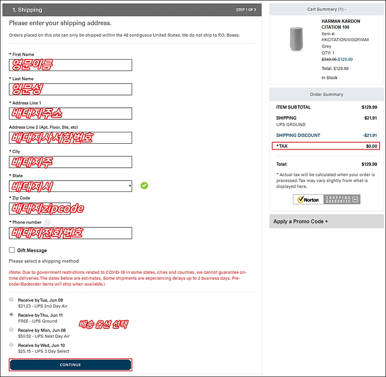The width and height of the screenshot is (386, 377).
Task: Open the Norton Shopping Guarantee badge
Action: point(327,199)
